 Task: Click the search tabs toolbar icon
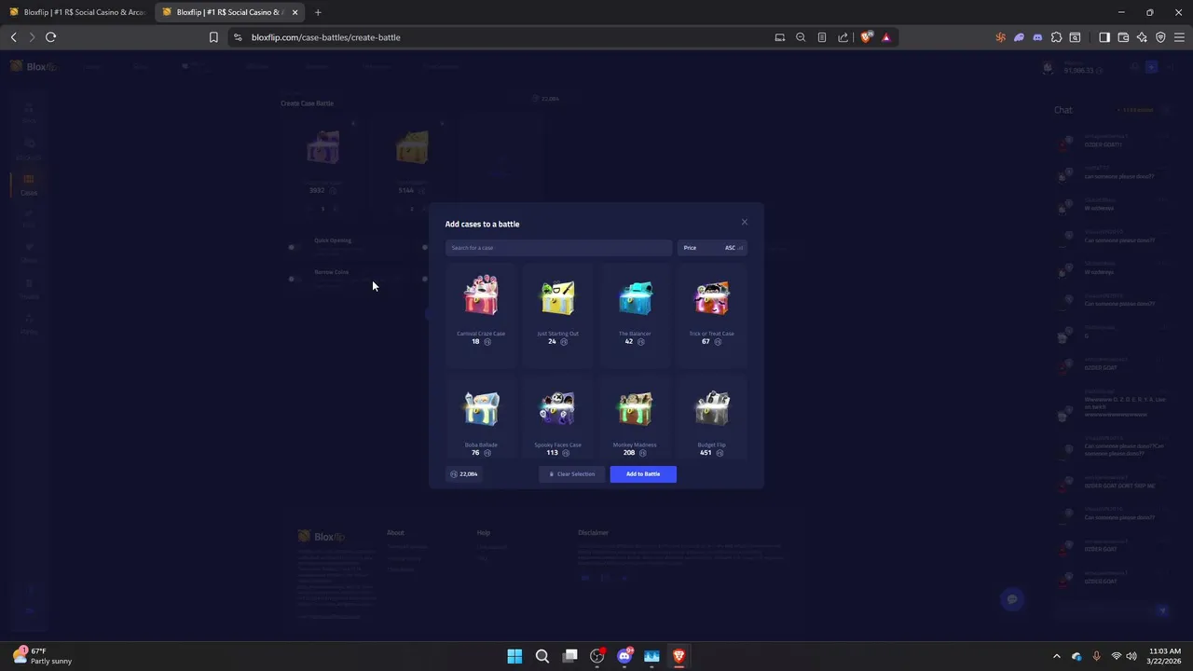[x=1075, y=37]
